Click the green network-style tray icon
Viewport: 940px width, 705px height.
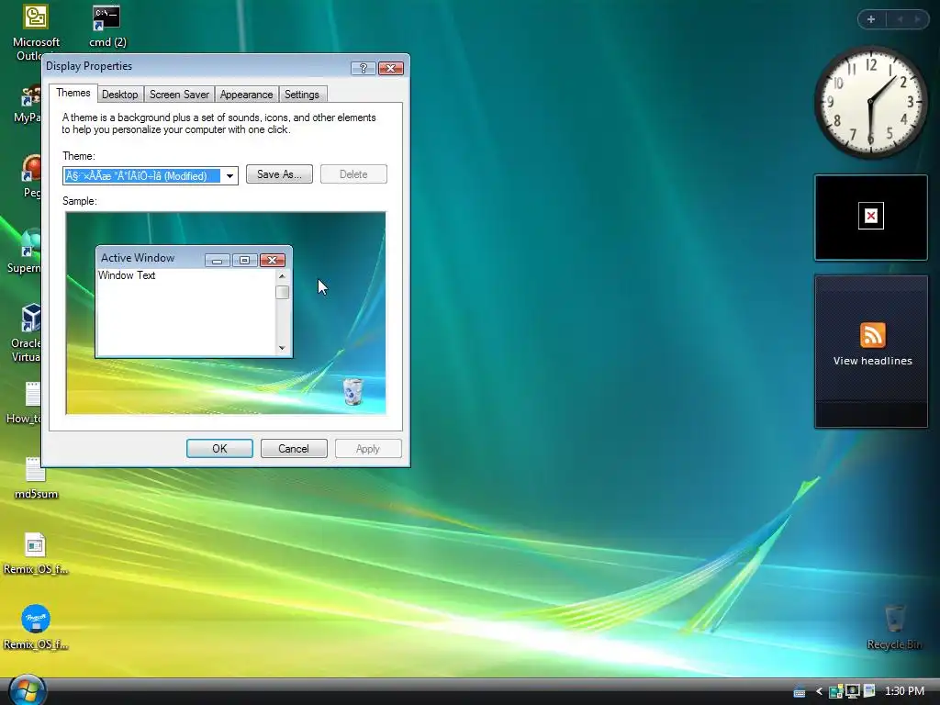(x=835, y=691)
